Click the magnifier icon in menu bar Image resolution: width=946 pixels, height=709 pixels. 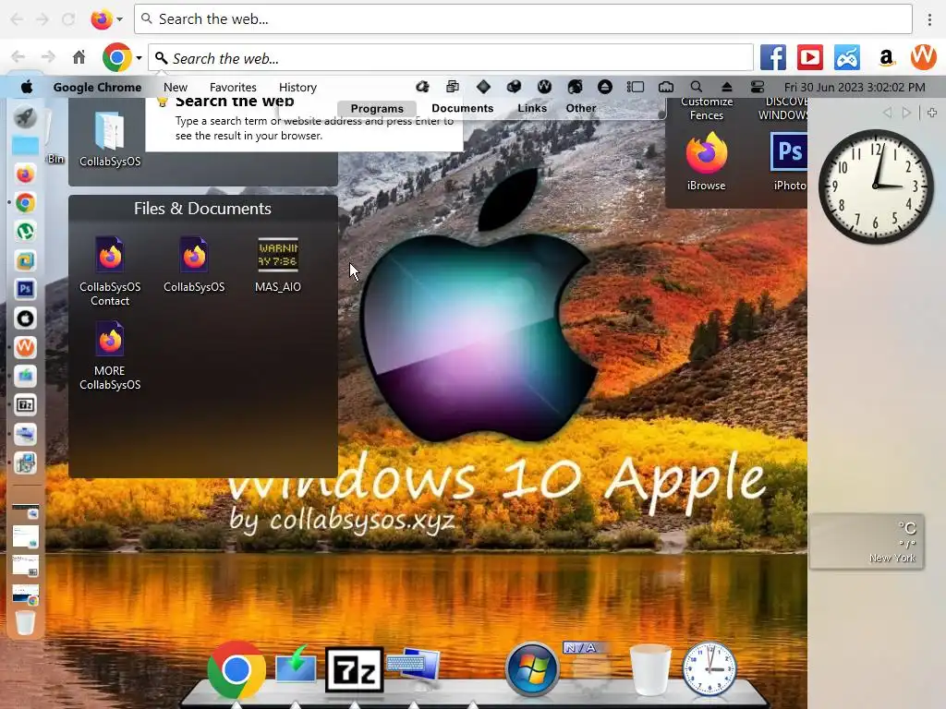696,87
